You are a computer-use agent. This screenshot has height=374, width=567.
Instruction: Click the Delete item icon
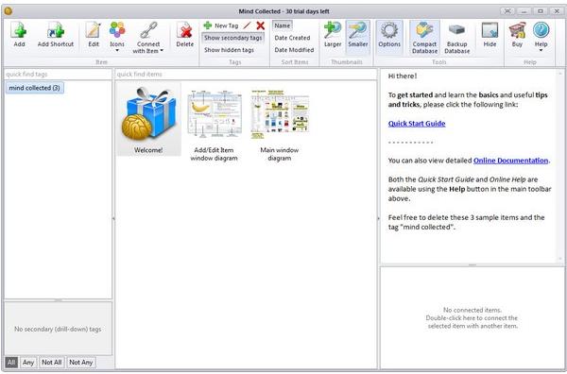[185, 35]
